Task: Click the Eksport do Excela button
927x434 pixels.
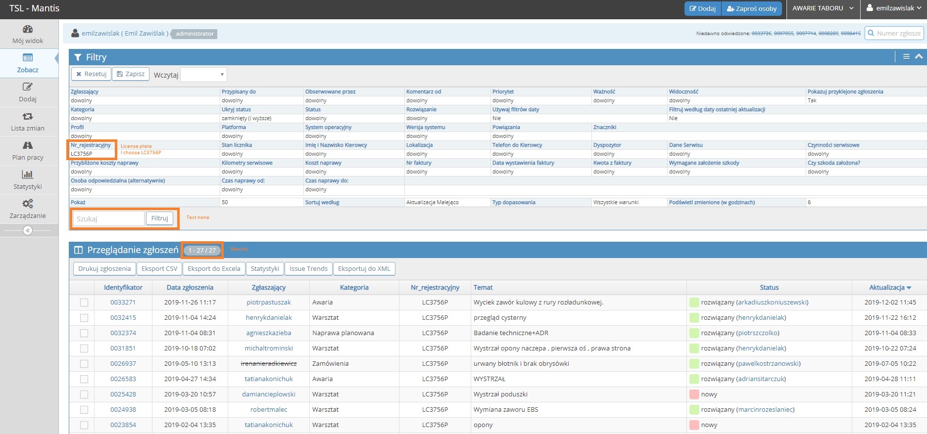Action: (x=214, y=269)
